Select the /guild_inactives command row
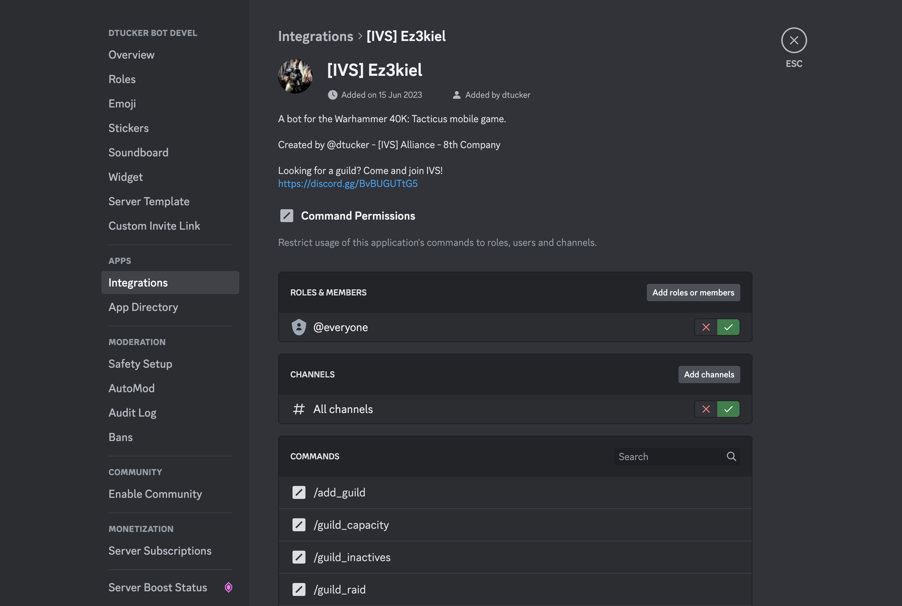Image resolution: width=902 pixels, height=606 pixels. (x=515, y=557)
